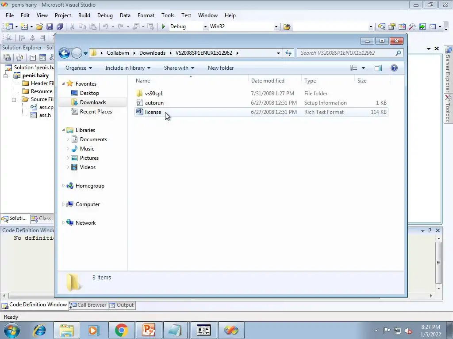
Task: Open Object Browser from the Visual Studio toolbar
Action: pyautogui.click(x=402, y=26)
